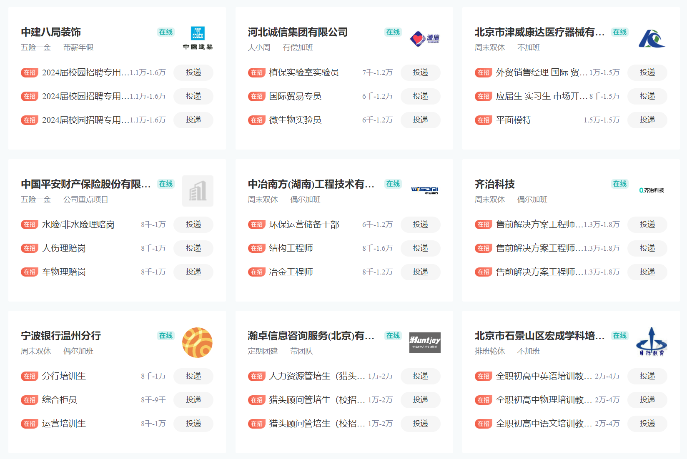Image resolution: width=687 pixels, height=459 pixels.
Task: Apply via 投递 for 全职初高中英语培训教
Action: click(647, 376)
